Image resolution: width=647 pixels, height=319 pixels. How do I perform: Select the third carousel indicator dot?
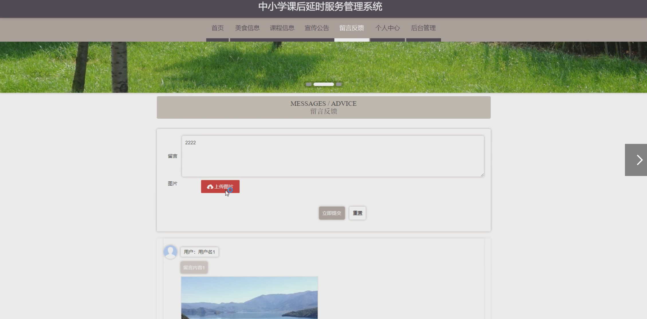(339, 84)
